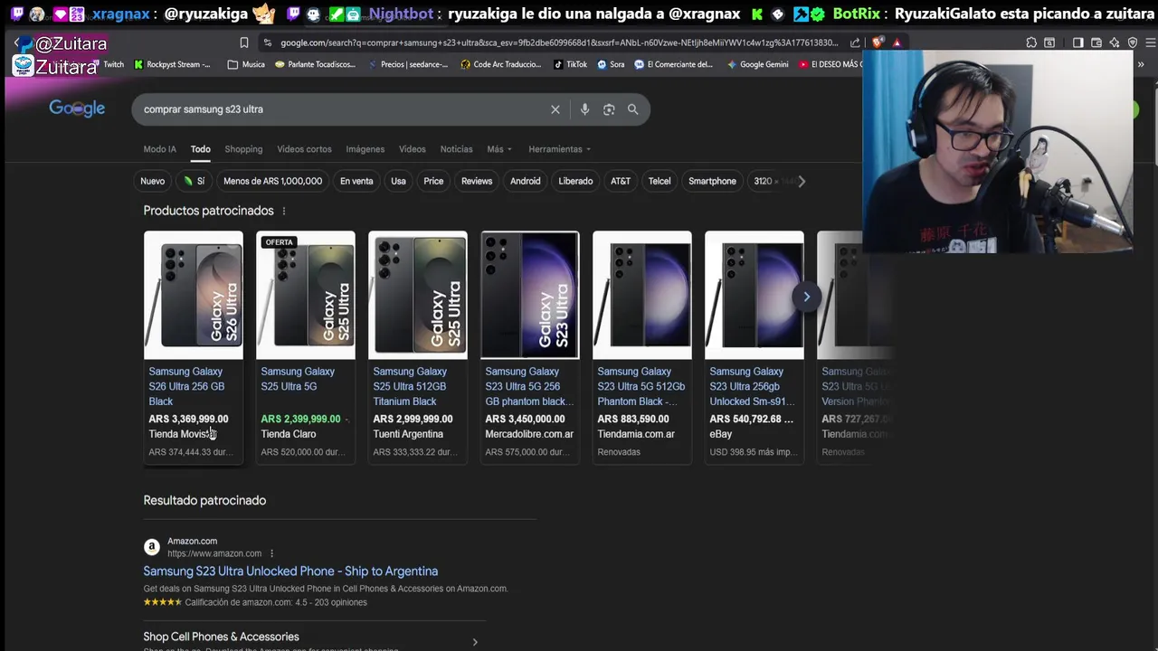Screen dimensions: 1158x651
Task: Click the Galaxy S26 Ultra product image
Action: coord(194,296)
